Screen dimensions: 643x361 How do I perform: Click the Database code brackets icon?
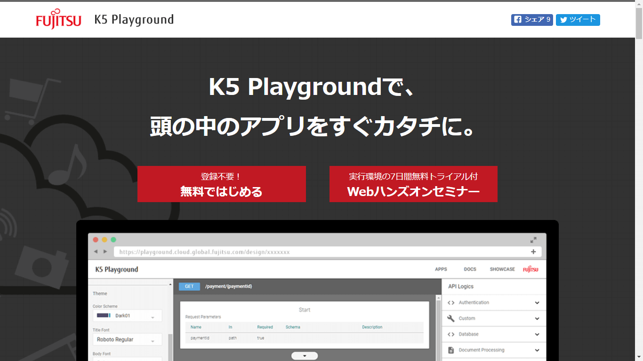[451, 334]
